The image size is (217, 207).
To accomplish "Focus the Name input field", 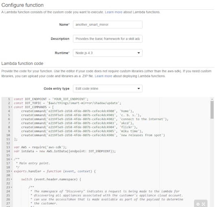I will coord(108,25).
